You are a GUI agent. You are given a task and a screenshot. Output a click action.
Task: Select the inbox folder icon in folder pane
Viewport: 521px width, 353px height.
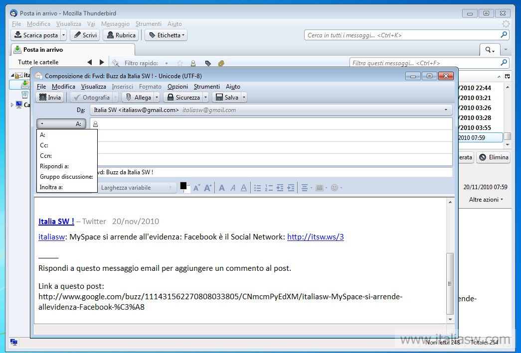point(25,85)
